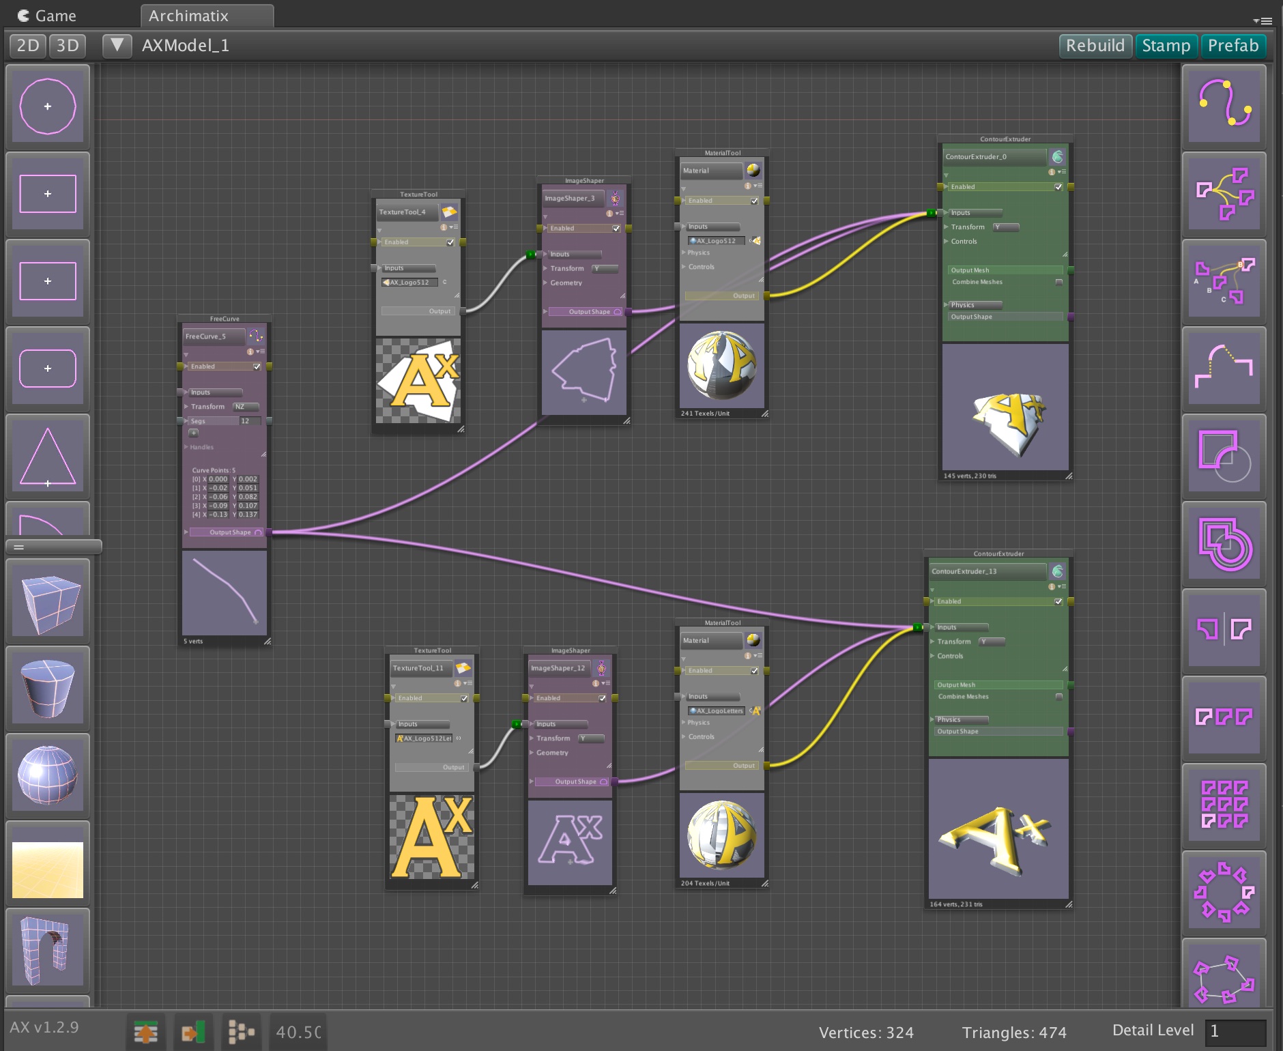Click Output Shape on ImageShaper_3
The width and height of the screenshot is (1283, 1051).
pos(586,312)
